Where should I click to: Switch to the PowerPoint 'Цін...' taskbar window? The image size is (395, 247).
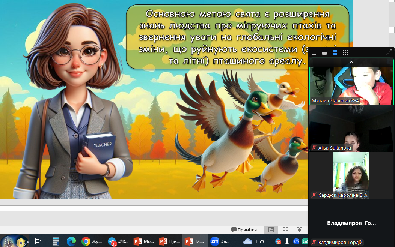coord(169,241)
